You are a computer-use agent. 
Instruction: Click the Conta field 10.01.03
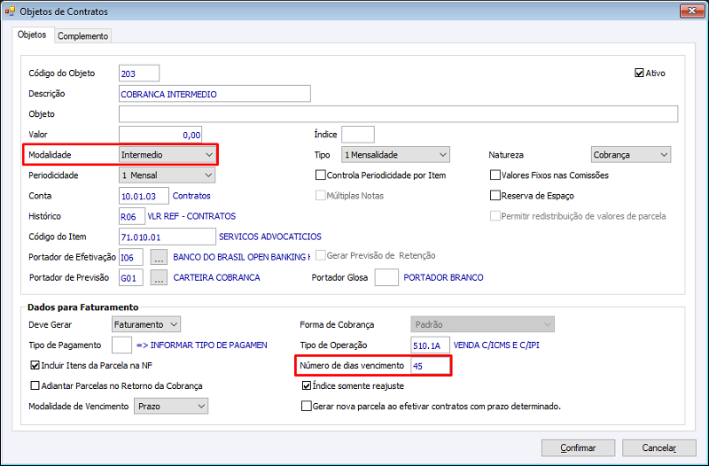point(144,196)
